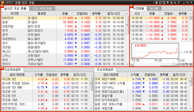The height and width of the screenshot is (112, 194).
Task: Switch to the 일자별 tab
Action: [154, 8]
